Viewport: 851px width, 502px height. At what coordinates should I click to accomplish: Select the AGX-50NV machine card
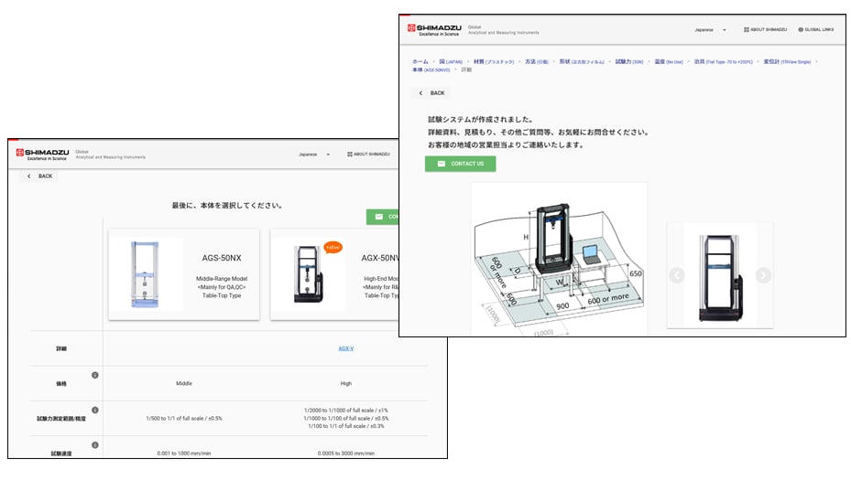point(334,274)
